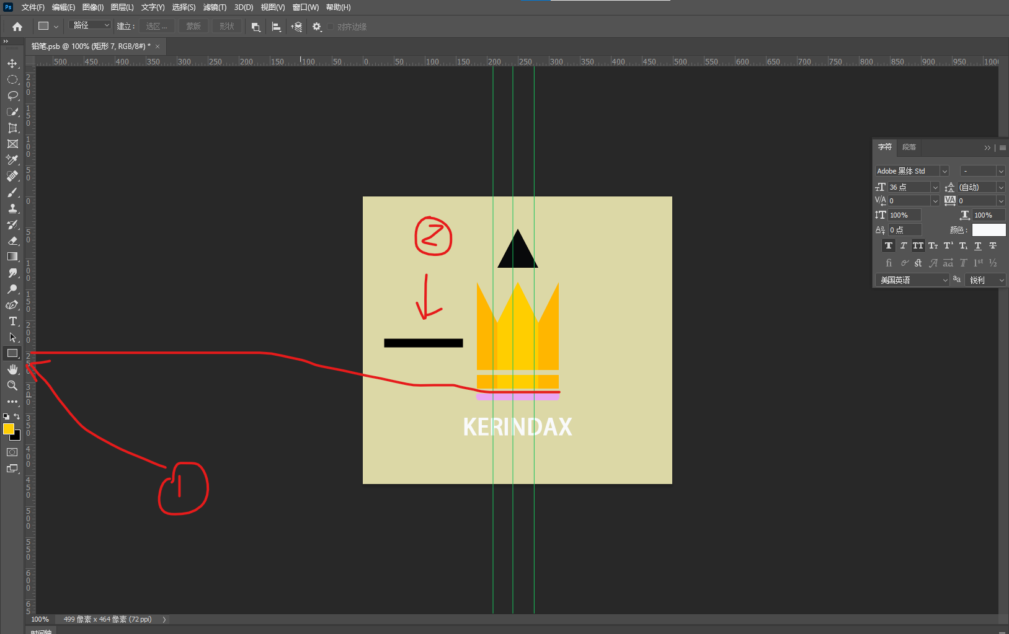Select the Dodge tool

pyautogui.click(x=12, y=289)
